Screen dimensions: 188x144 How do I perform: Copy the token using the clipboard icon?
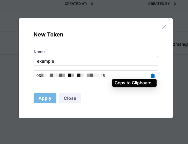point(153,75)
